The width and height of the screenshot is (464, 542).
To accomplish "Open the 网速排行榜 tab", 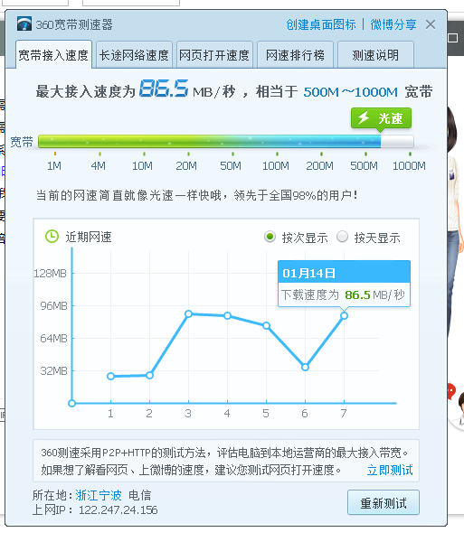I will point(295,55).
